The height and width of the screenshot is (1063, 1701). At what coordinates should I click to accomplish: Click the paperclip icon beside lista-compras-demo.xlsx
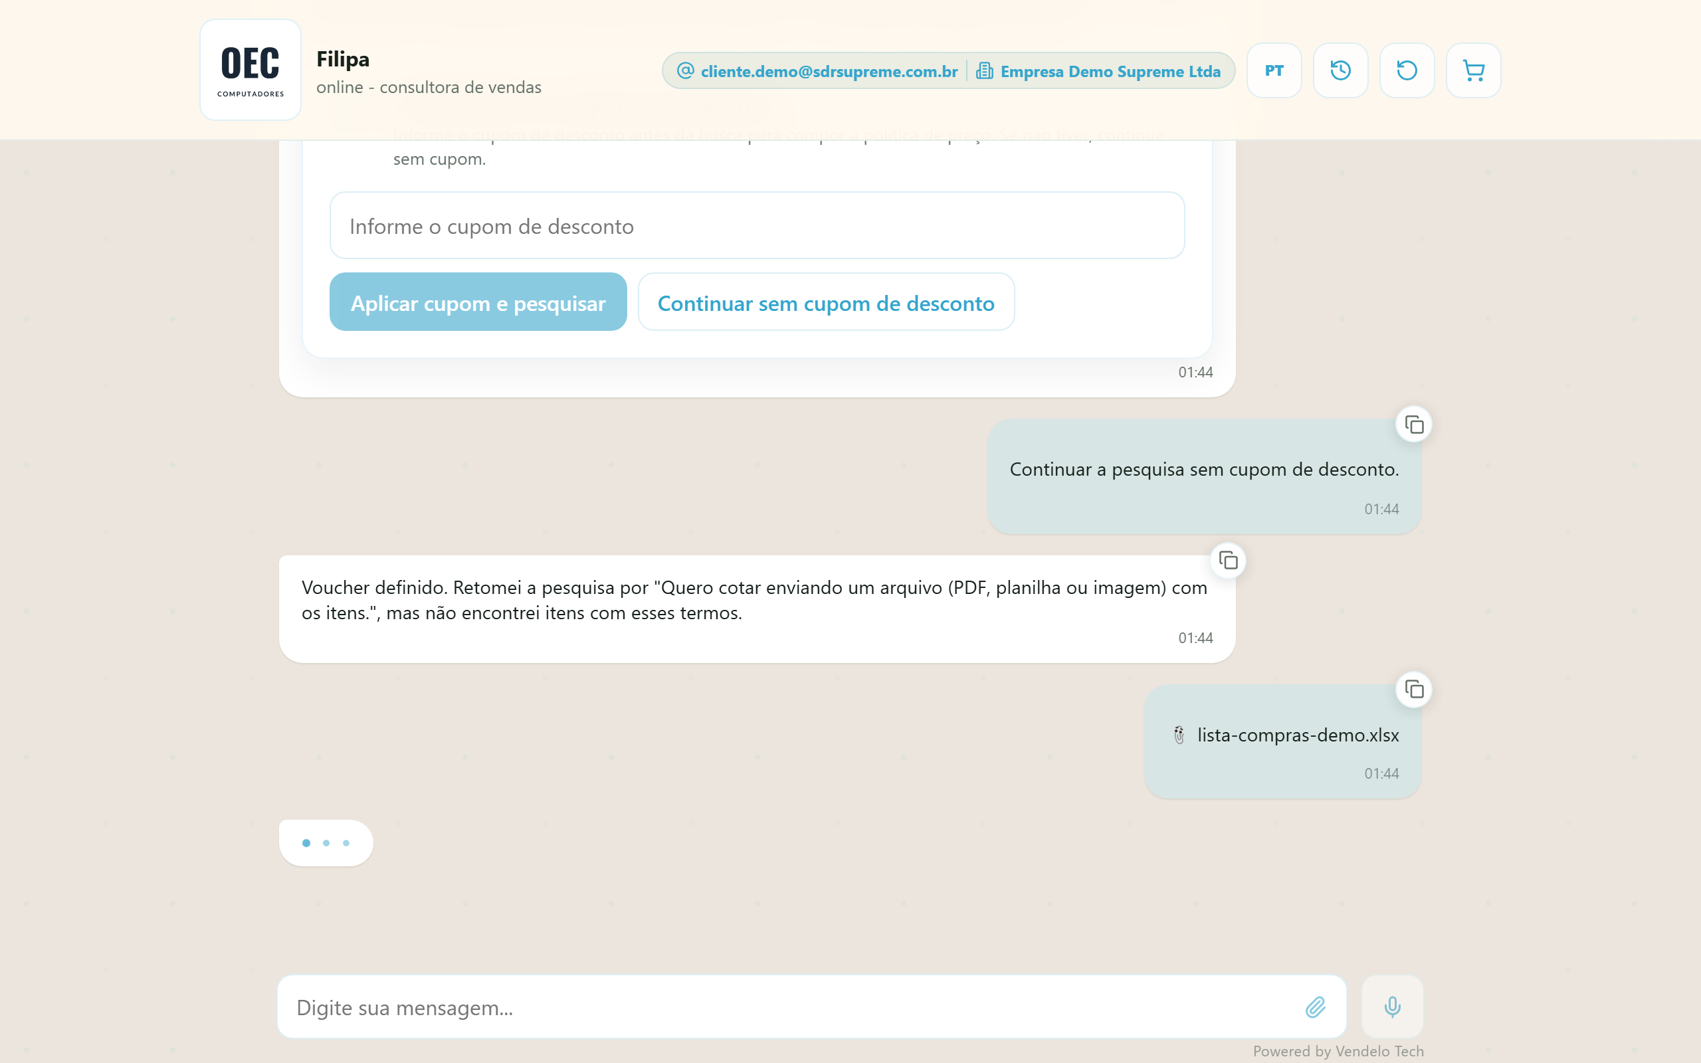[1179, 735]
